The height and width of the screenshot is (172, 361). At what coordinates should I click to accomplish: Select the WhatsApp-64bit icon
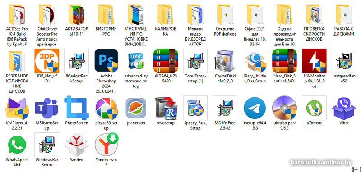(x=17, y=145)
